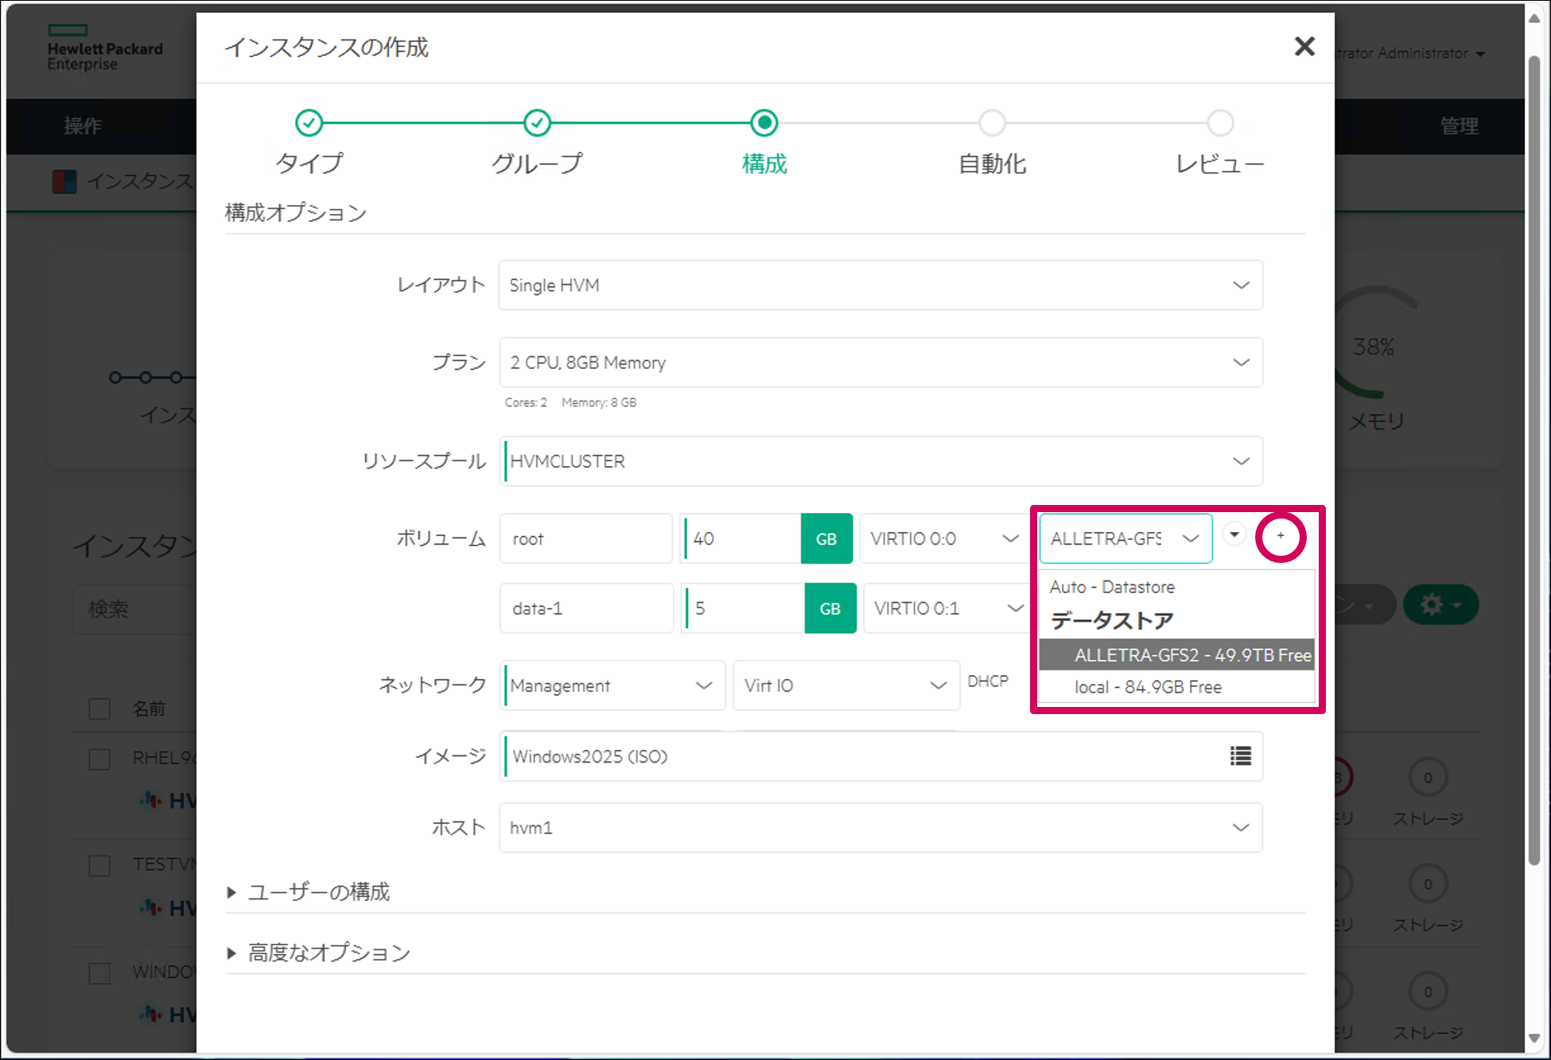The width and height of the screenshot is (1551, 1060).
Task: Open the 管理 menu
Action: [1459, 126]
